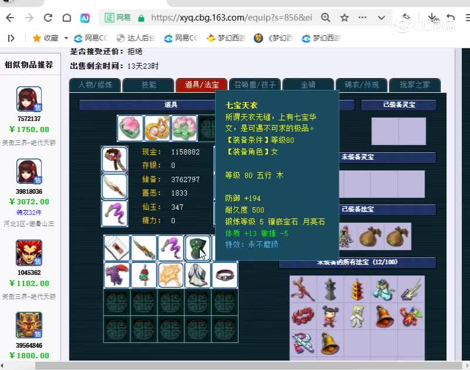The width and height of the screenshot is (470, 370).
Task: Select the red-dress girl doll 法宝
Action: pyautogui.click(x=330, y=317)
